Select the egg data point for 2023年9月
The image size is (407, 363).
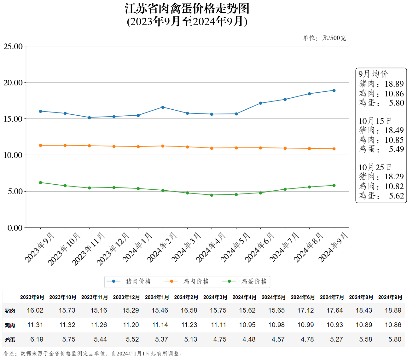40,182
